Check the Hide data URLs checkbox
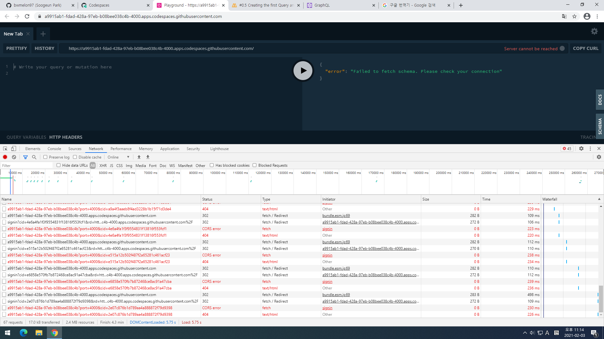Screen dimensions: 604x339 59,165
